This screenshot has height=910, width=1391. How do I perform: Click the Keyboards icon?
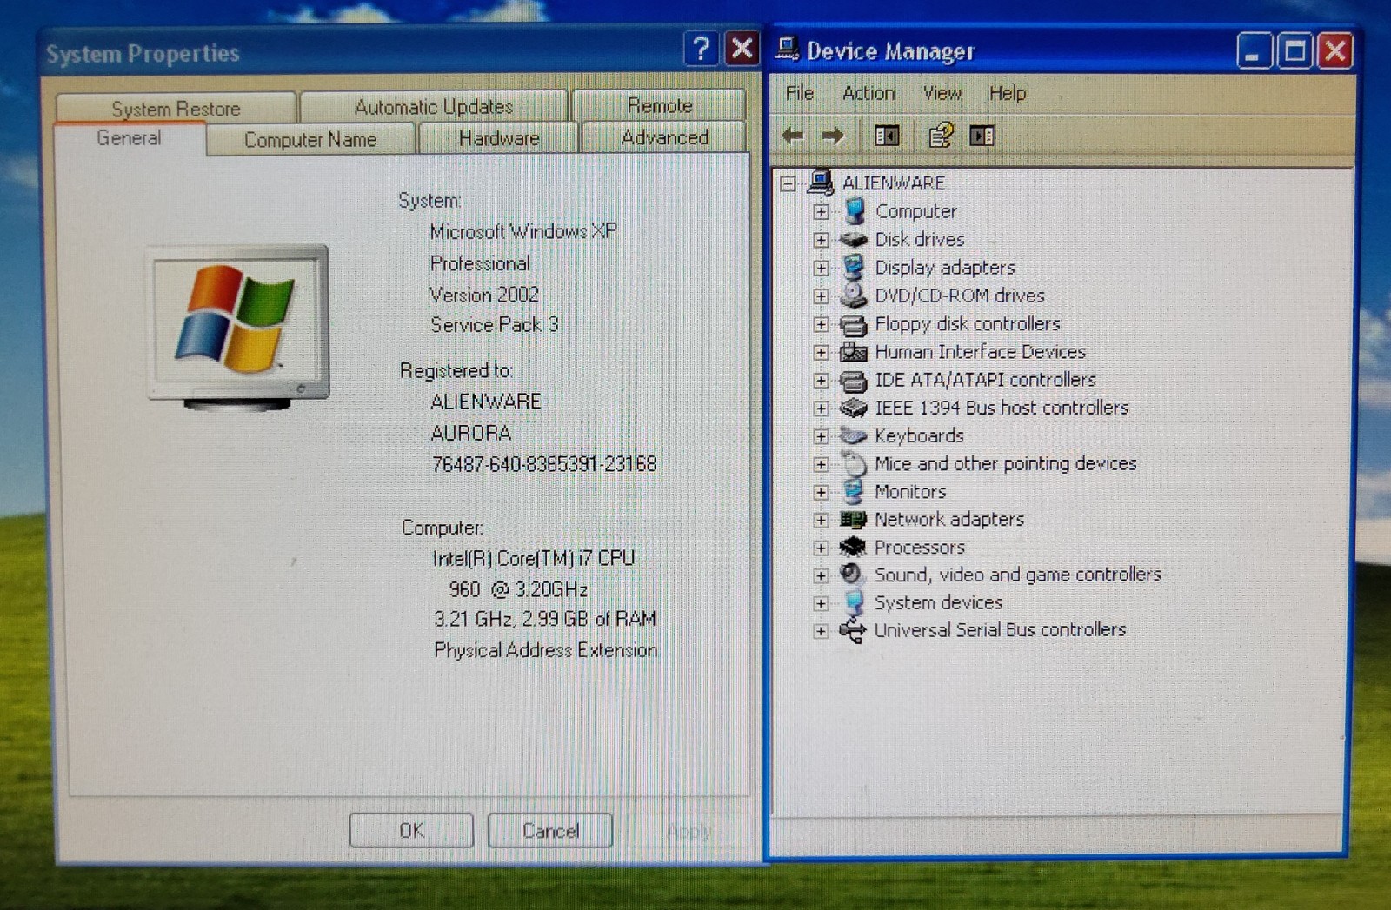854,435
